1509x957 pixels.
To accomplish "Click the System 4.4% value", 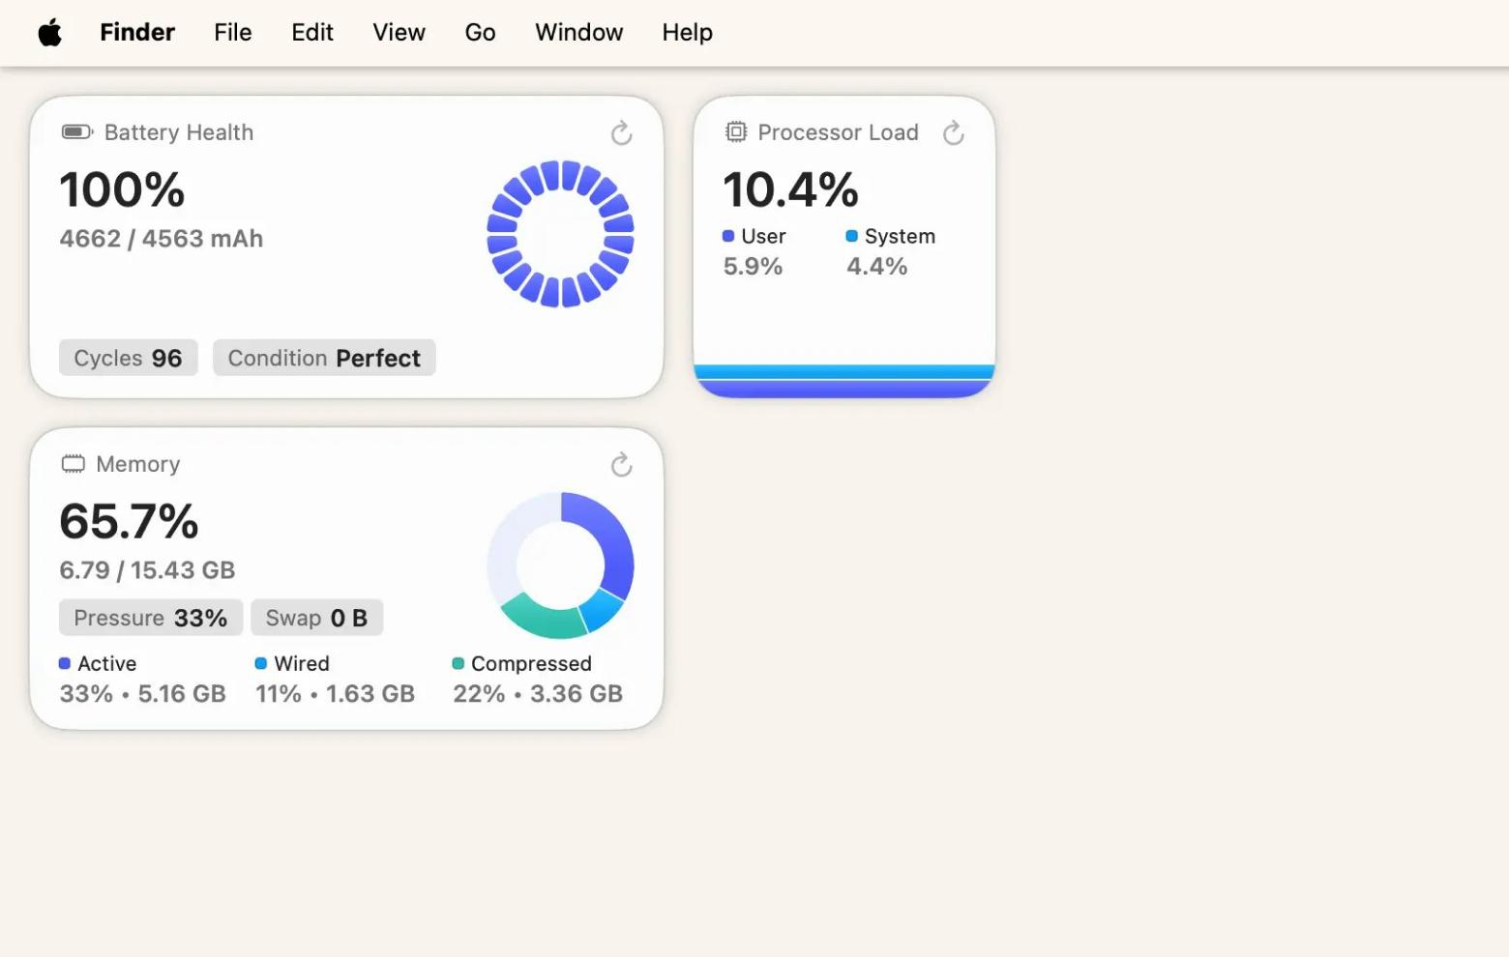I will (877, 267).
